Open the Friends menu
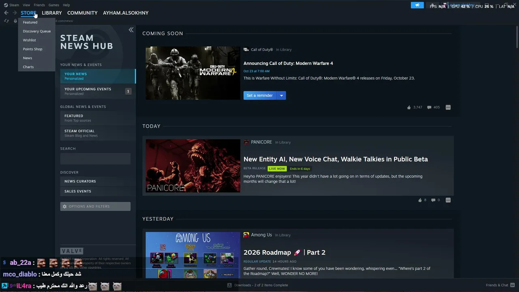 point(39,5)
